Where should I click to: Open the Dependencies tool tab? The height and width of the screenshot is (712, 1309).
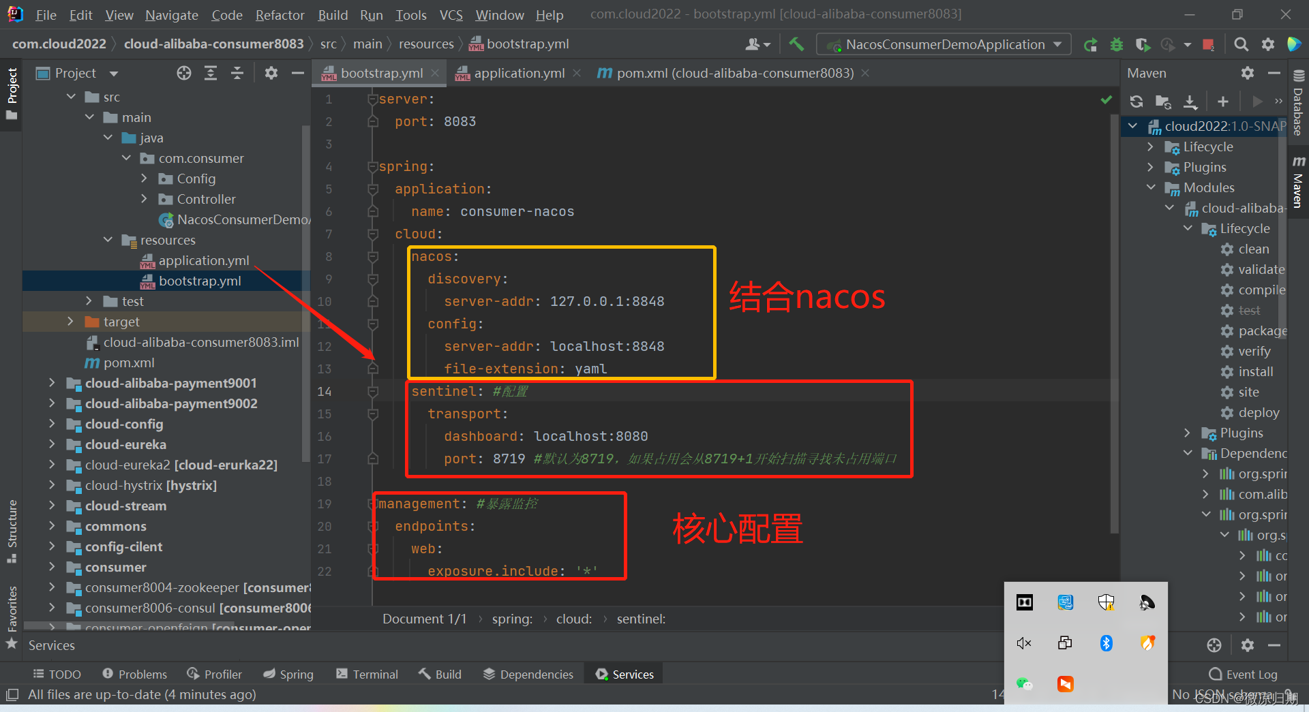coord(528,674)
